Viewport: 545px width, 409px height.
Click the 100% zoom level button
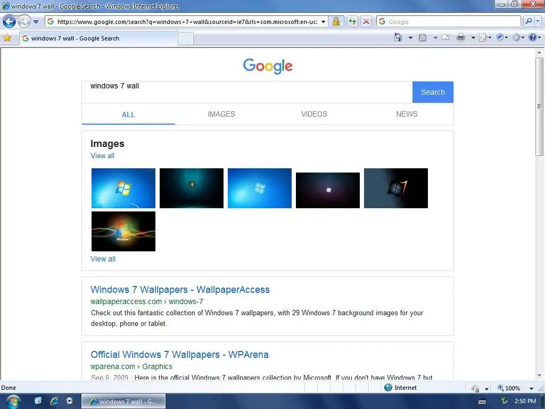click(509, 388)
